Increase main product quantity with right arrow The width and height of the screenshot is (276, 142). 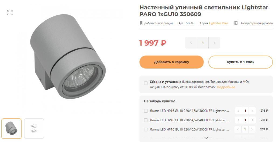coord(214,43)
